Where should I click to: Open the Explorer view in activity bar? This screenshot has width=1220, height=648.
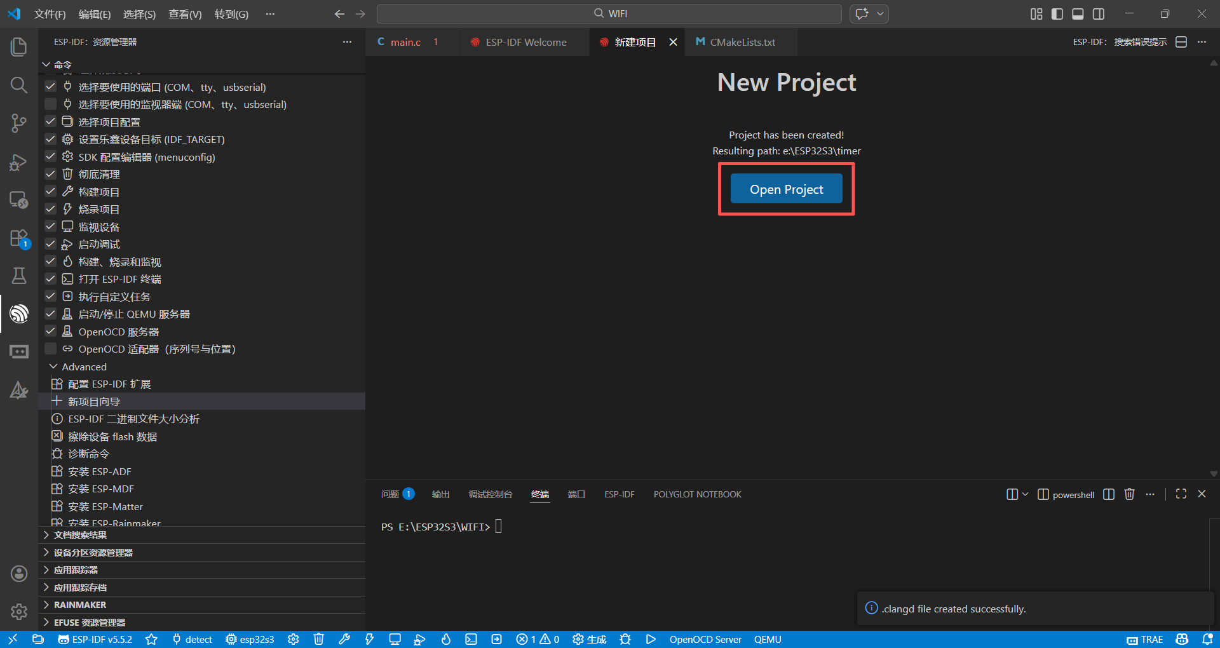click(x=19, y=47)
